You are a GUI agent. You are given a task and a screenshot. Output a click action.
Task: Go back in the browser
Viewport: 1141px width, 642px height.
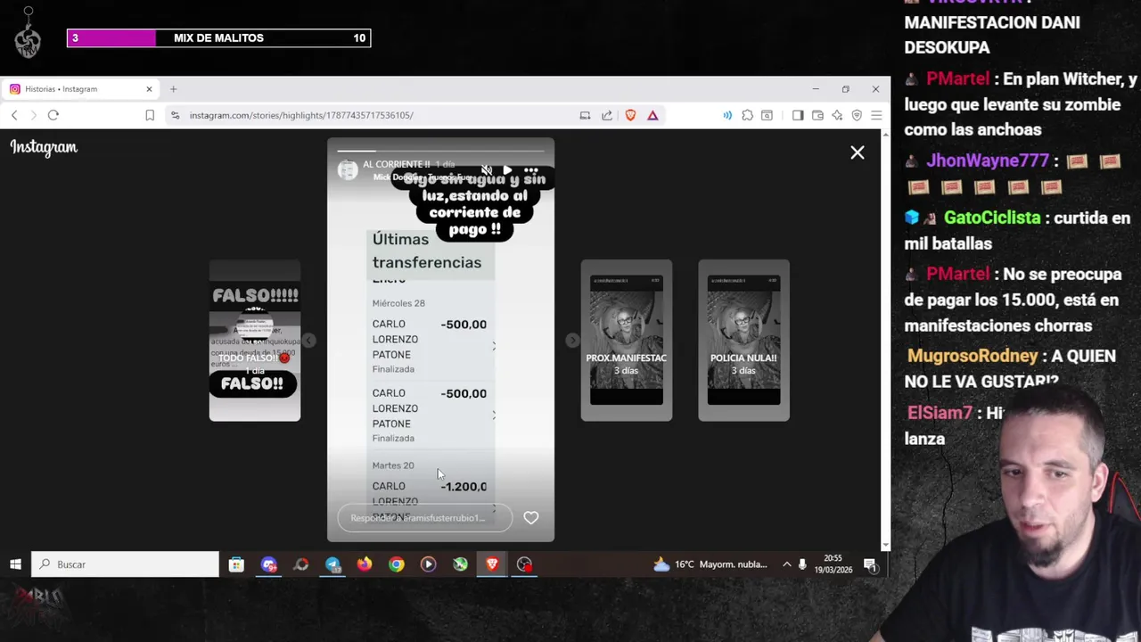coord(14,115)
